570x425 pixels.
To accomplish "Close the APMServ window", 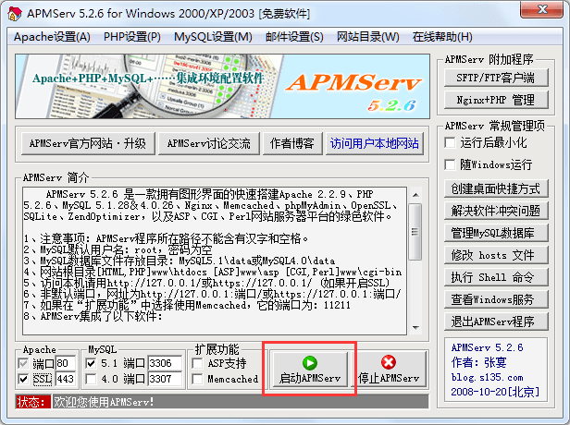I will coord(542,9).
